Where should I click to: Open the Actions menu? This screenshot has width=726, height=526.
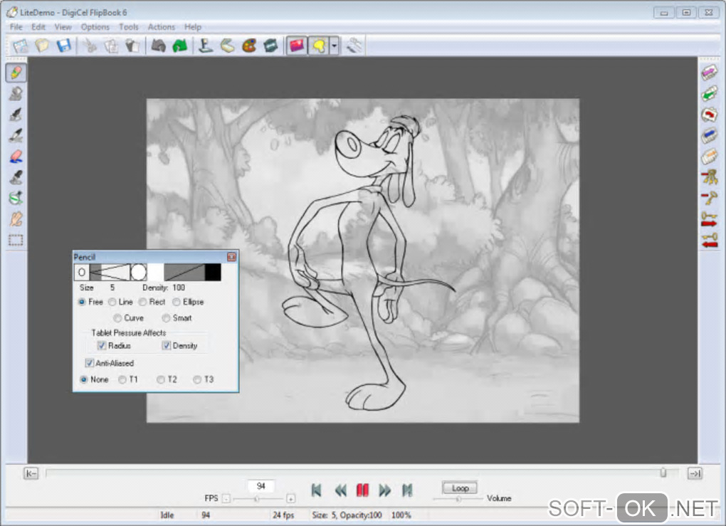click(x=161, y=27)
